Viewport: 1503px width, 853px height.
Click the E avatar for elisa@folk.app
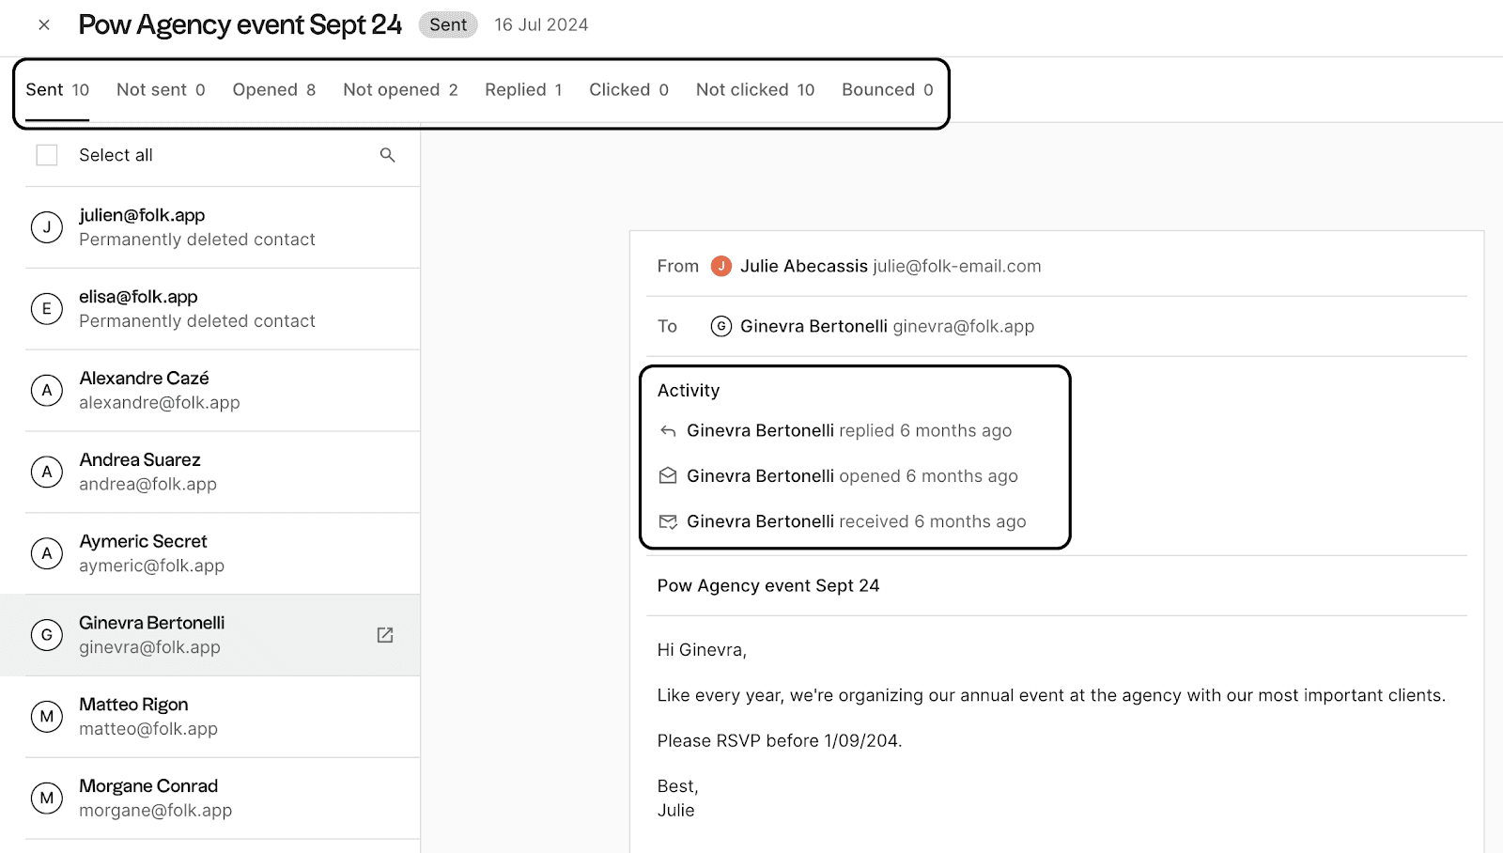(x=47, y=309)
